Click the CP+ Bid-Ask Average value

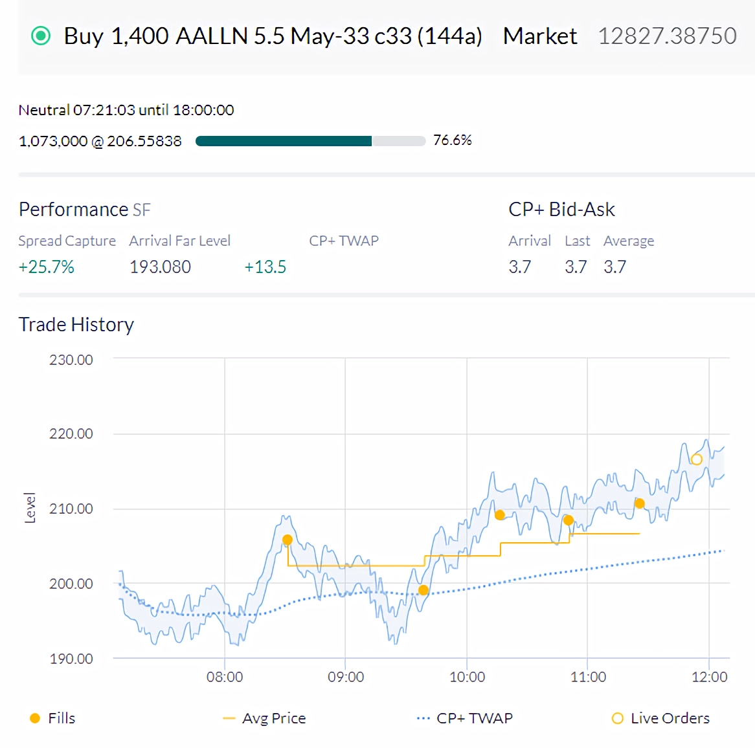tap(615, 267)
